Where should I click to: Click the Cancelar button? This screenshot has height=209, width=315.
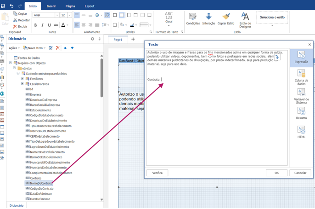(300, 173)
